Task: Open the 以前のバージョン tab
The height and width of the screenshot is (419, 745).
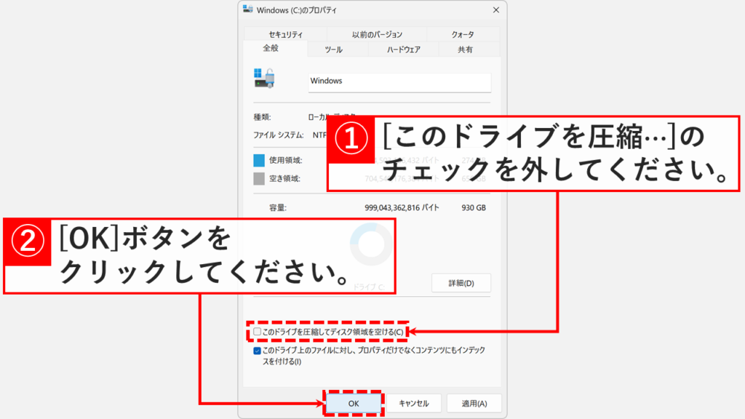Action: [x=375, y=33]
